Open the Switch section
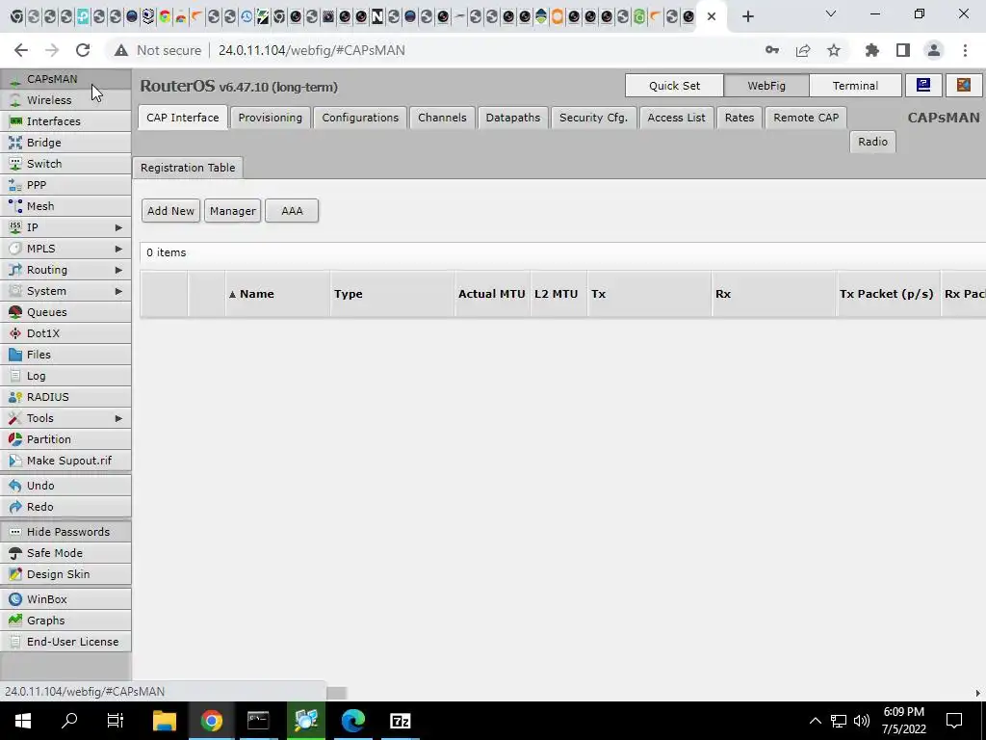Image resolution: width=986 pixels, height=740 pixels. pyautogui.click(x=65, y=164)
